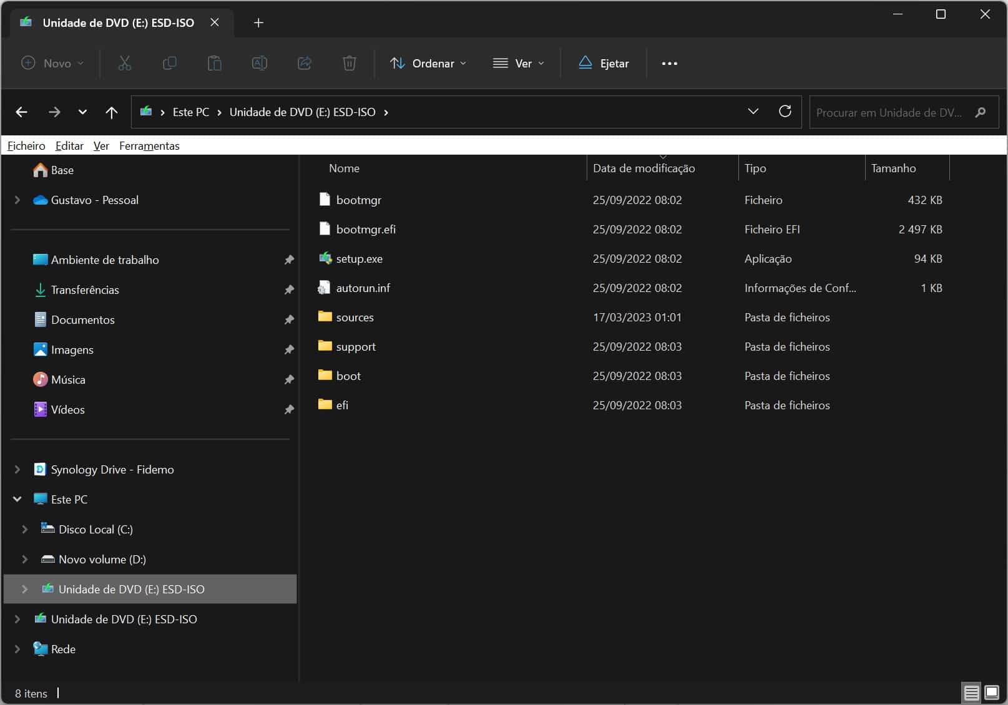Select the support folder name
The height and width of the screenshot is (705, 1008).
pyautogui.click(x=356, y=346)
